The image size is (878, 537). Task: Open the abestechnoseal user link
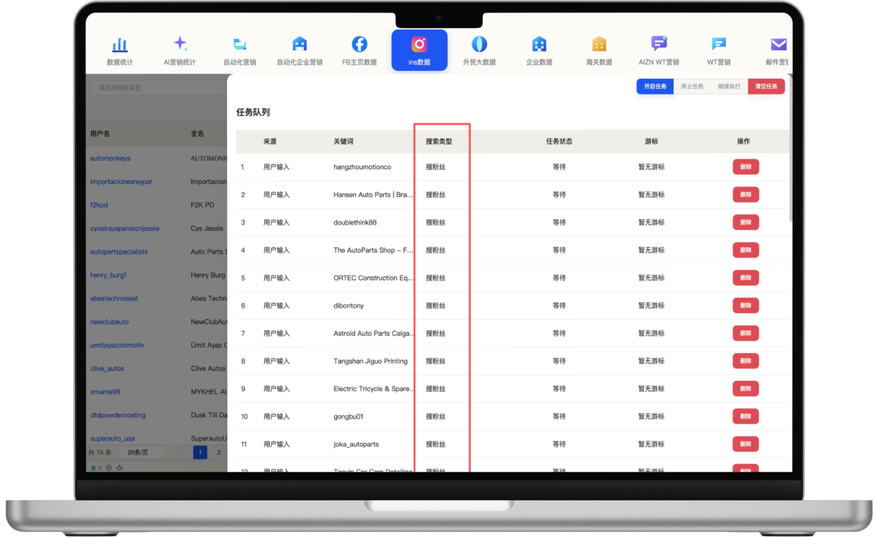(x=114, y=299)
